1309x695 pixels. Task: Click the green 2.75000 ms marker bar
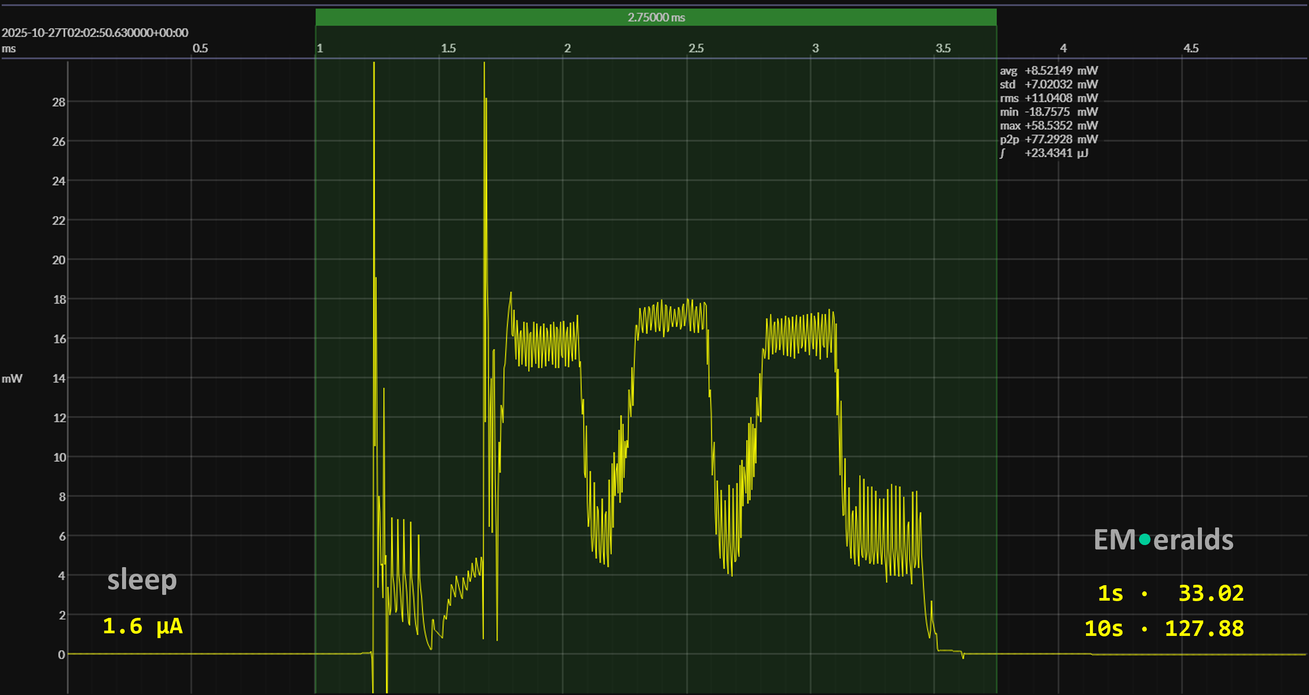tap(655, 17)
